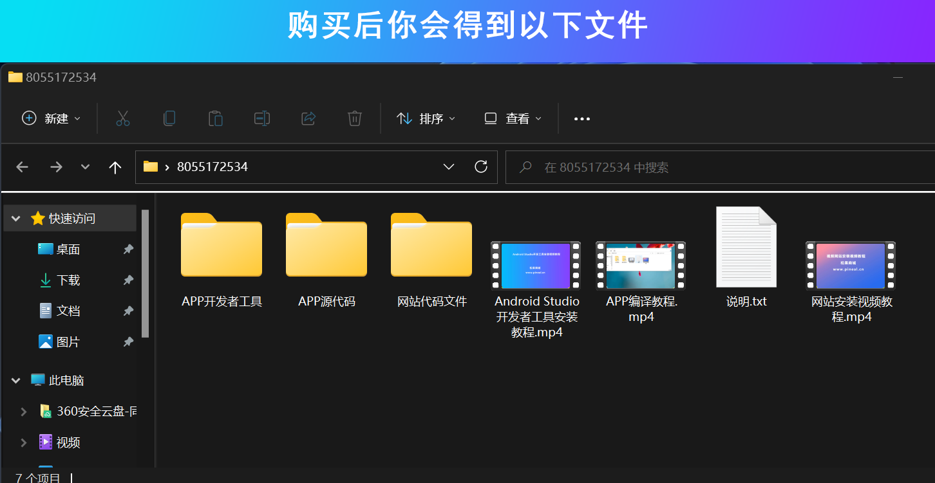
Task: Select 图片 in quick access
Action: pyautogui.click(x=68, y=342)
